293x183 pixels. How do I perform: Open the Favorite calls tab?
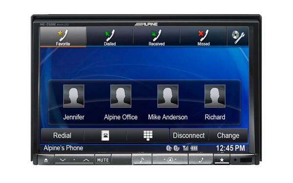click(x=63, y=37)
